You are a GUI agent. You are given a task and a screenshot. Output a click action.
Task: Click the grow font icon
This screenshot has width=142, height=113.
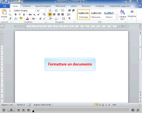pos(40,19)
